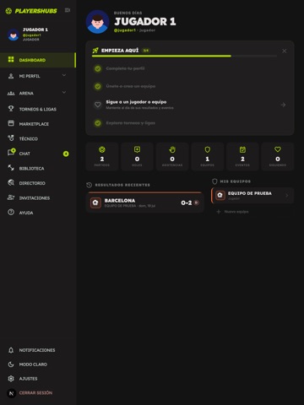The width and height of the screenshot is (304, 405).
Task: Open Sigue a un jugador o equipo step
Action: pos(190,105)
